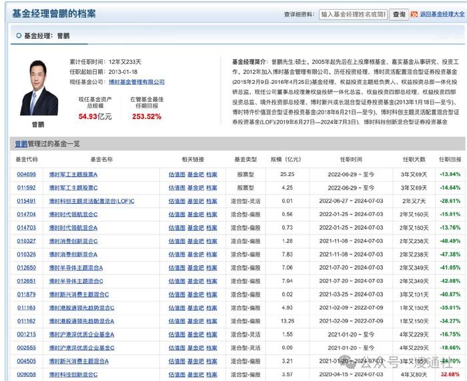Click the 任职起始日期 2013-01-18 text
The image size is (467, 381).
pyautogui.click(x=103, y=72)
